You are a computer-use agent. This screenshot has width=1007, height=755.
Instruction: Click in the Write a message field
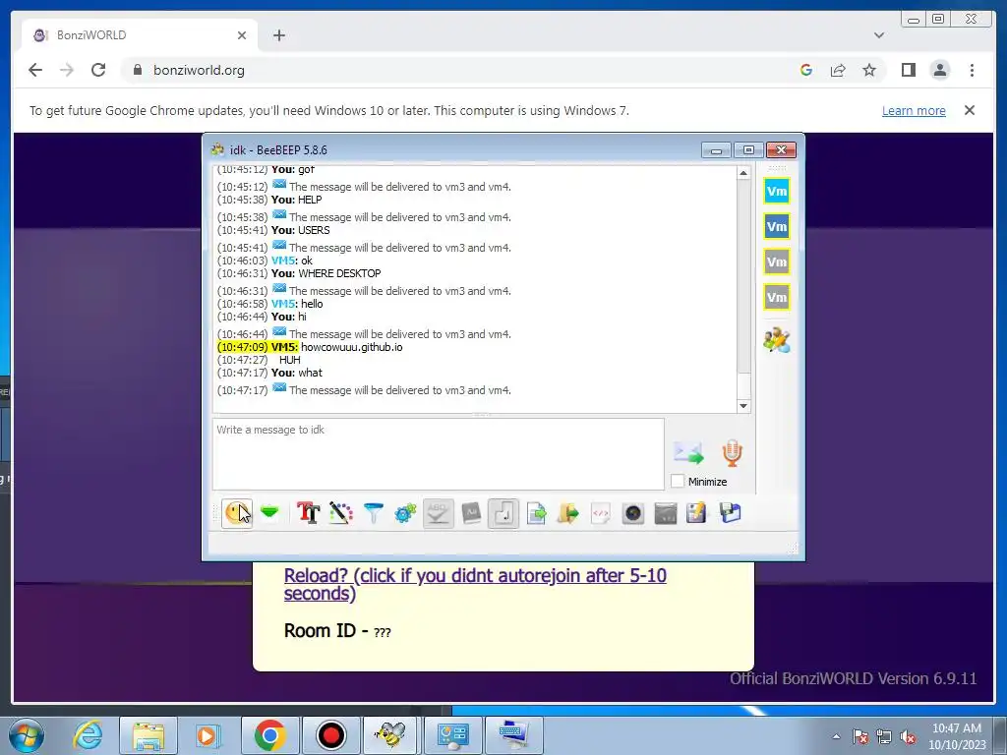pos(438,454)
